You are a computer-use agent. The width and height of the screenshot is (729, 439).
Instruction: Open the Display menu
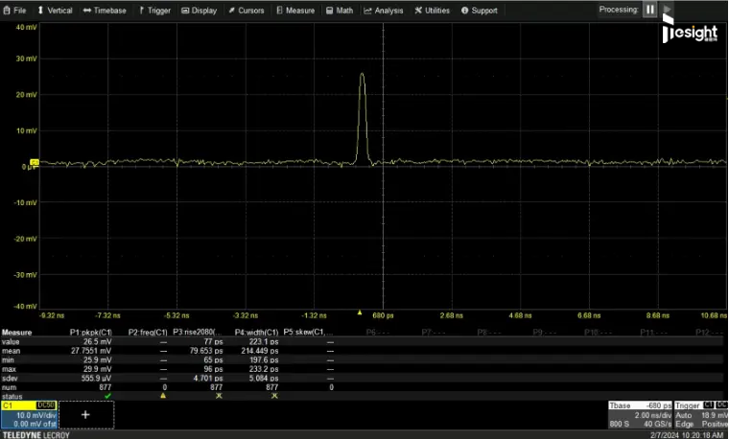199,11
